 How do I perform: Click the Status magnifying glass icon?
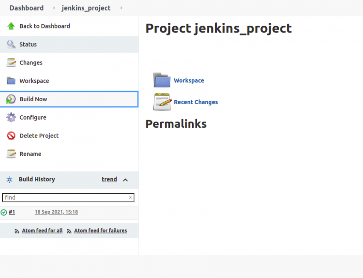11,44
